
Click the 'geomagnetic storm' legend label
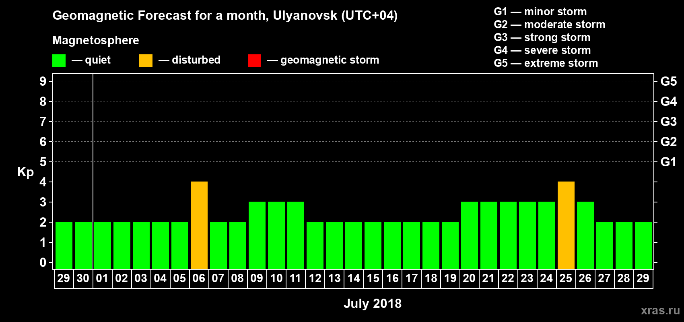coord(330,60)
